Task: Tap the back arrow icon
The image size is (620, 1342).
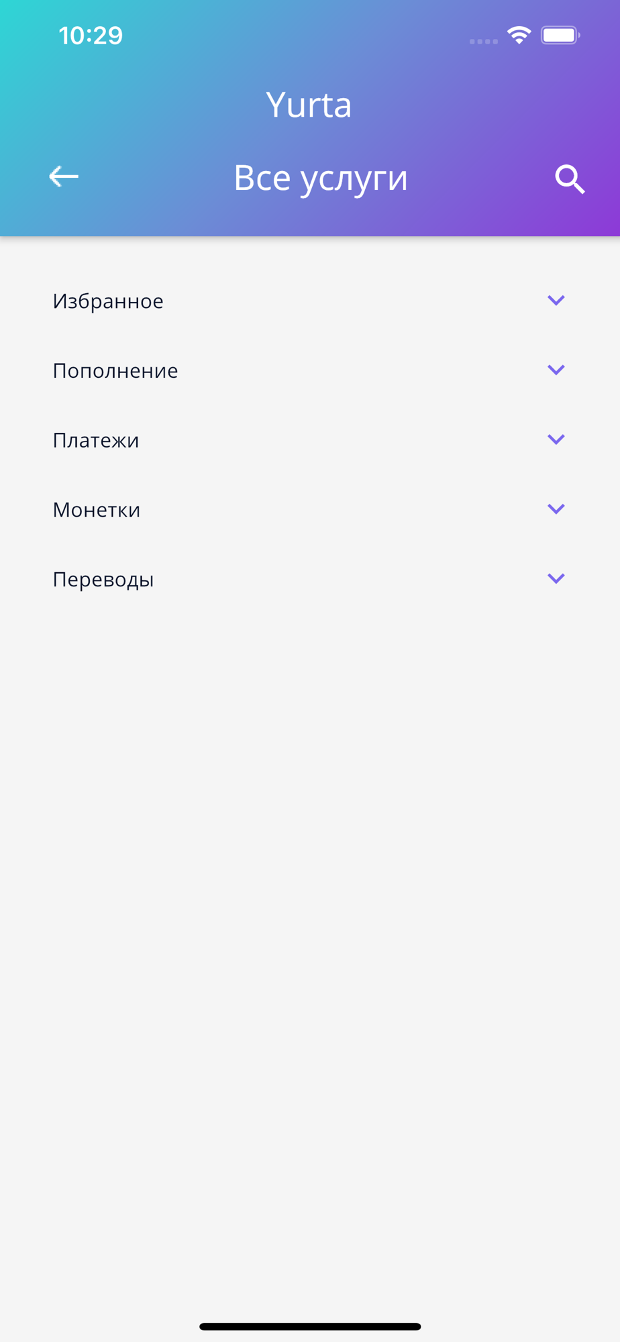Action: click(x=64, y=176)
